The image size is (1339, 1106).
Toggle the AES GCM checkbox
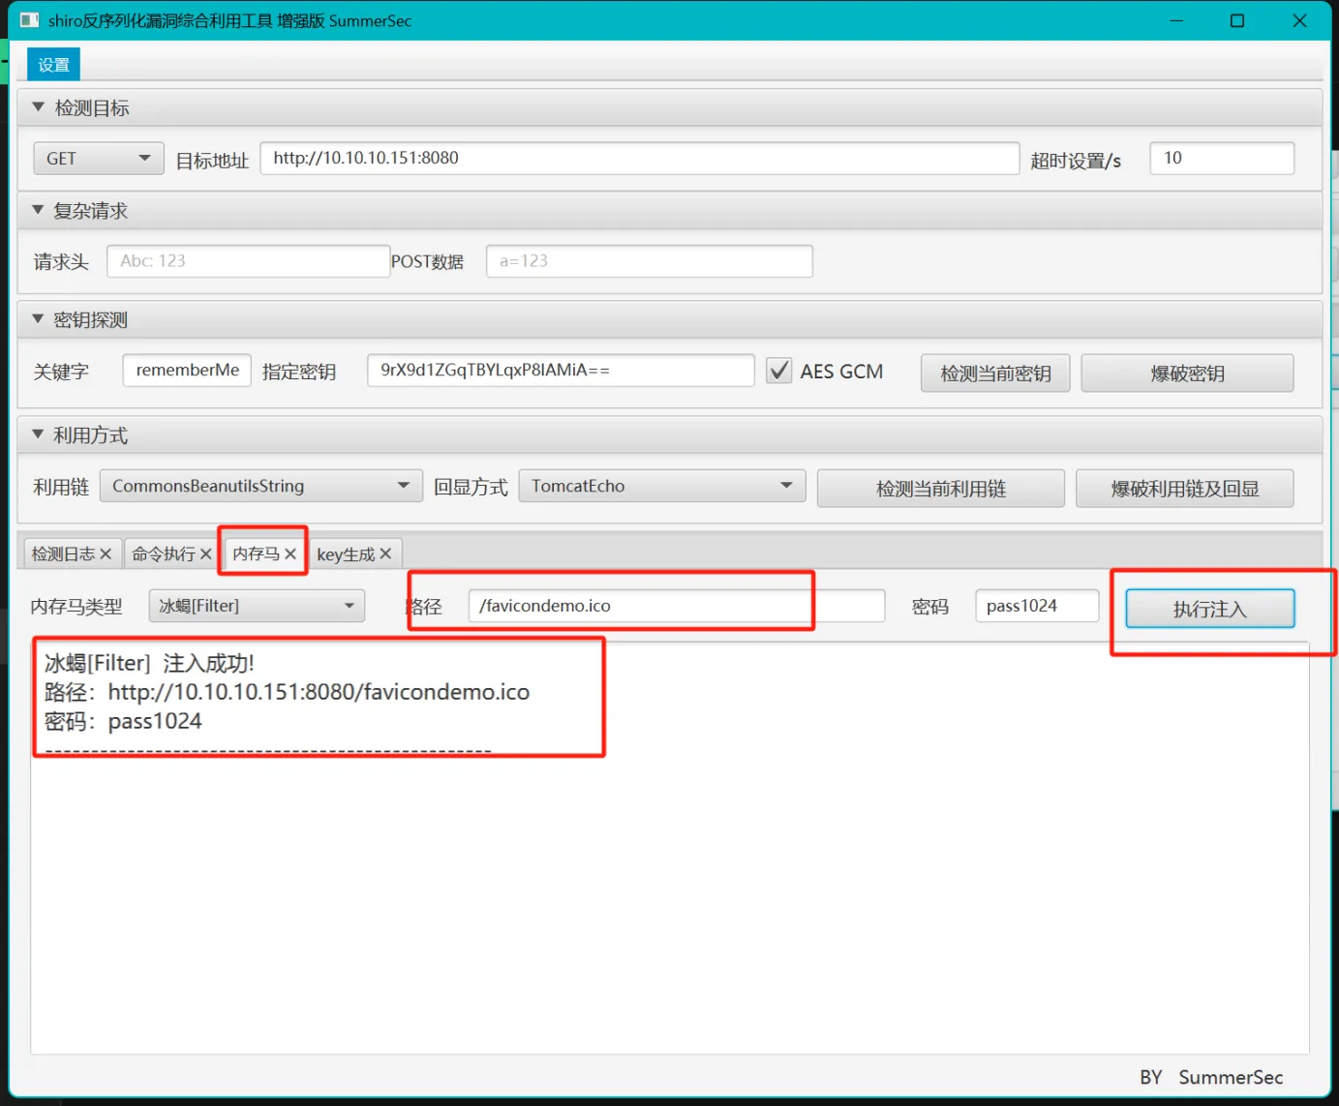(x=778, y=371)
